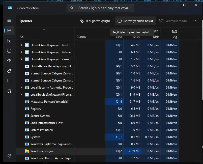Click the 327,9 MB memory value
The height and width of the screenshot is (164, 203).
click(134, 151)
